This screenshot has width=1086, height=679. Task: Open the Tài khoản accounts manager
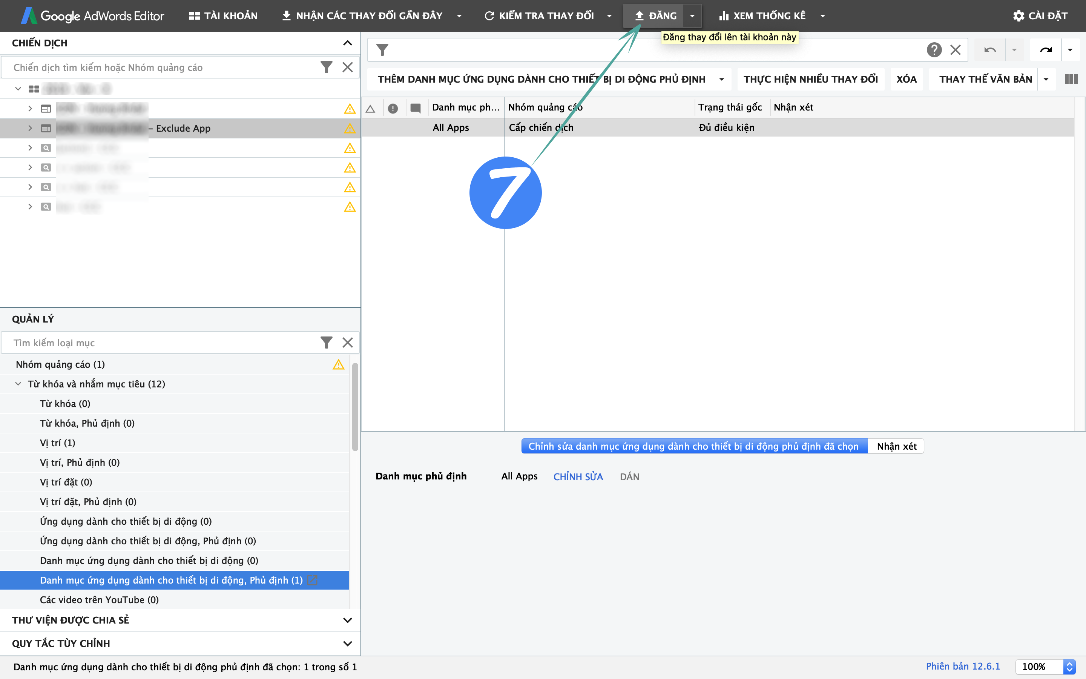click(x=223, y=16)
